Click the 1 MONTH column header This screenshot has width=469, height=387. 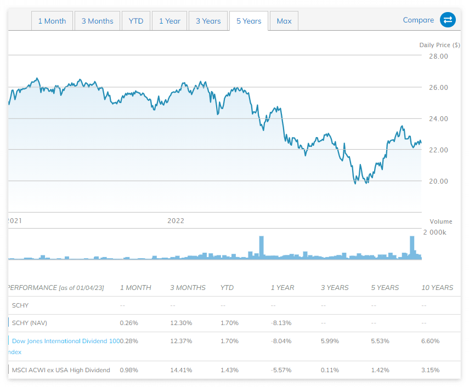pos(135,288)
